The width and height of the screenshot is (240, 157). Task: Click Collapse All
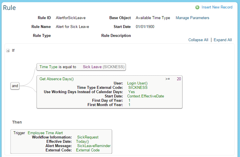(x=198, y=40)
